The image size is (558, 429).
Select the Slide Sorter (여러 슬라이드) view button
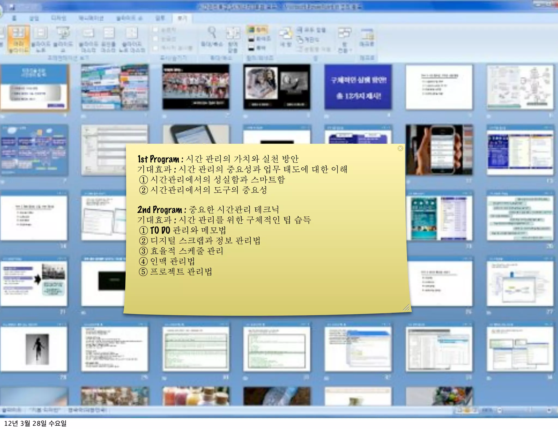click(19, 39)
